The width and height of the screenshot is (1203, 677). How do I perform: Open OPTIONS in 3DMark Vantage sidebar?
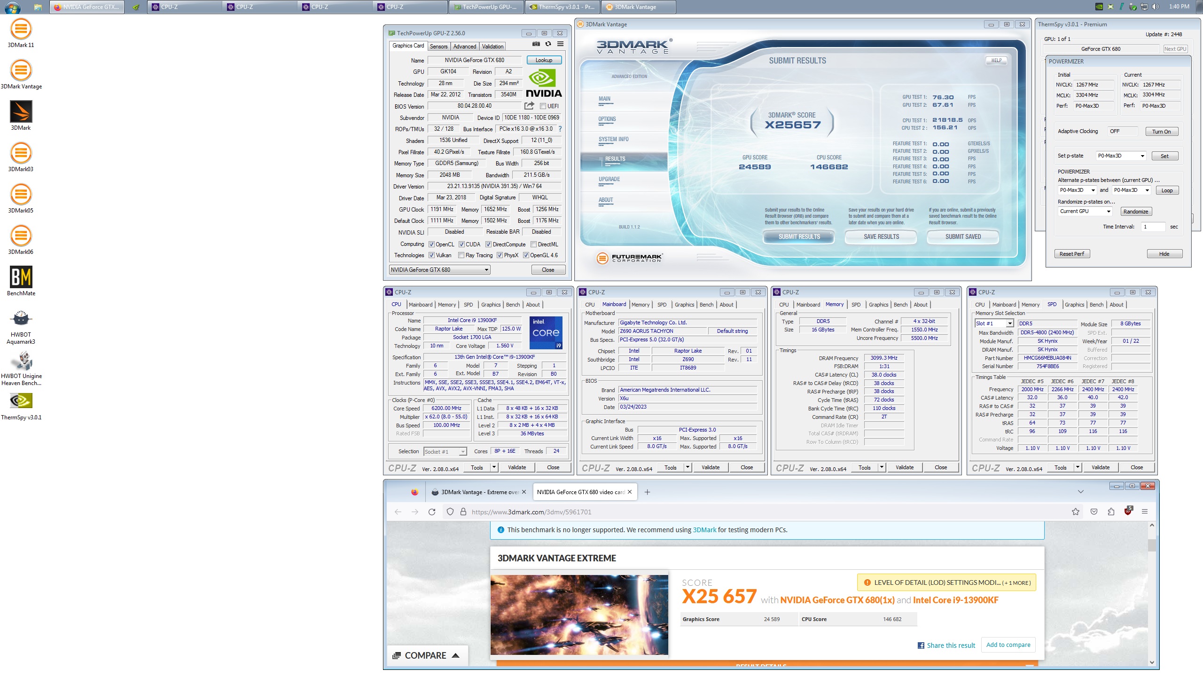pos(607,119)
